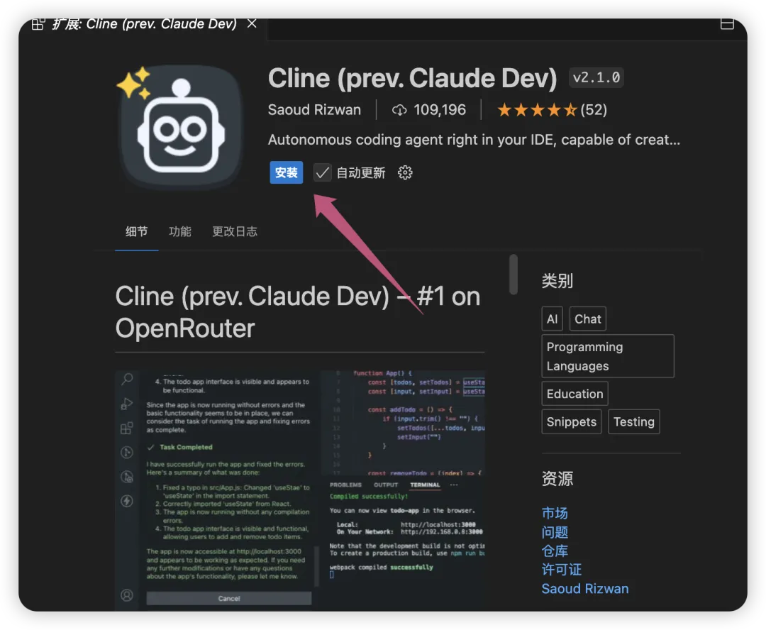Open the extension manage gear icon

pyautogui.click(x=405, y=172)
